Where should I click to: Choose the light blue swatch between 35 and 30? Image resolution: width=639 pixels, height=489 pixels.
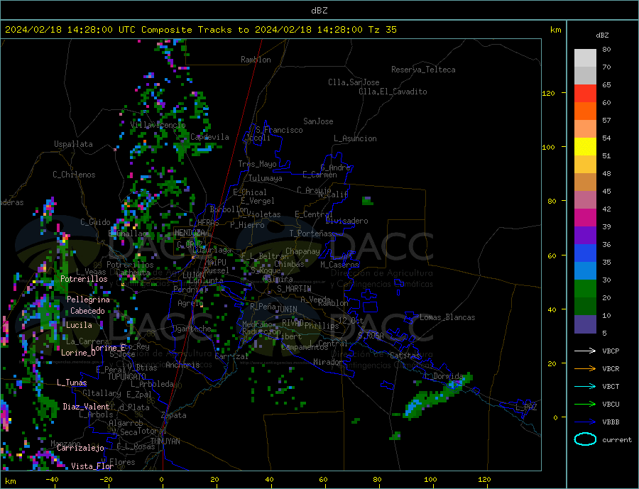(585, 271)
